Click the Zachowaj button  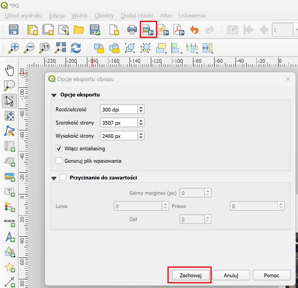191,275
